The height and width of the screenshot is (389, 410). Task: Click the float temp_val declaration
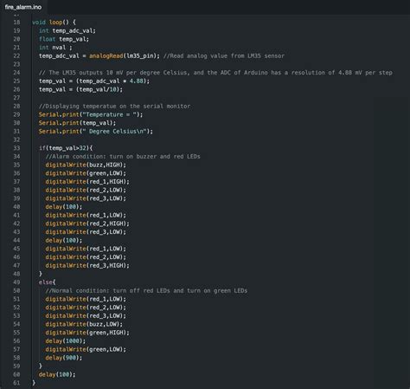click(x=64, y=39)
